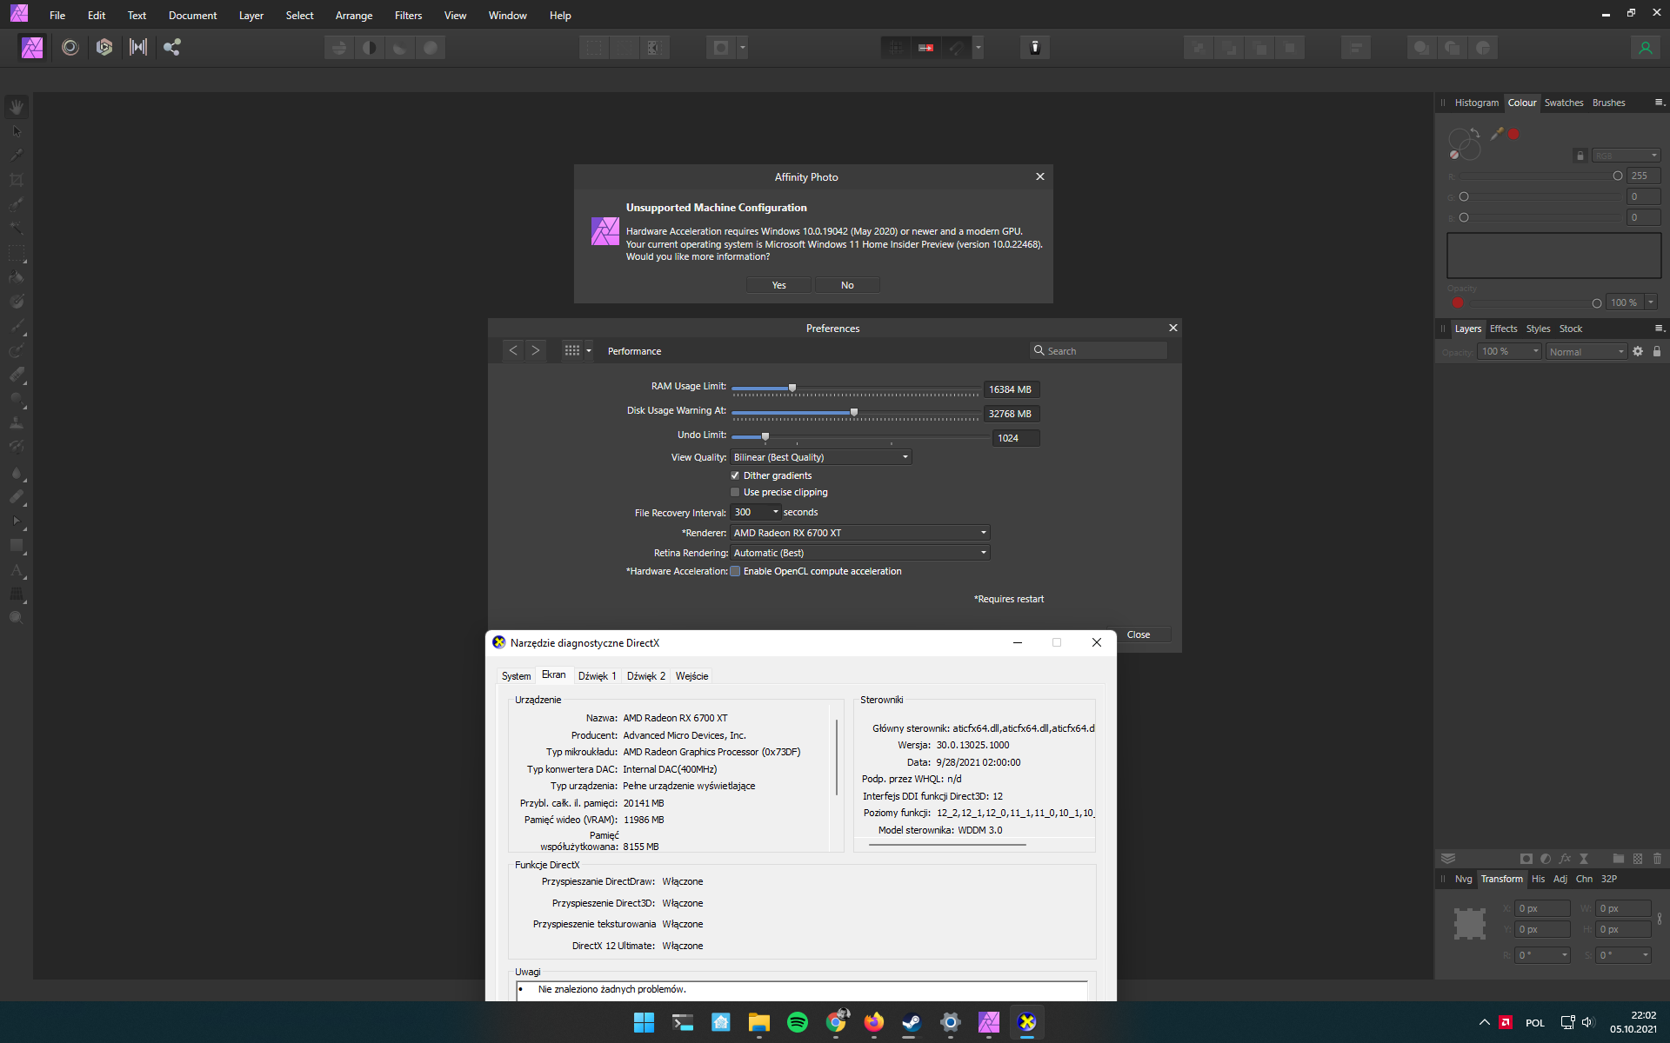Image resolution: width=1670 pixels, height=1043 pixels.
Task: Open Layers panel gear settings icon
Action: coord(1638,351)
